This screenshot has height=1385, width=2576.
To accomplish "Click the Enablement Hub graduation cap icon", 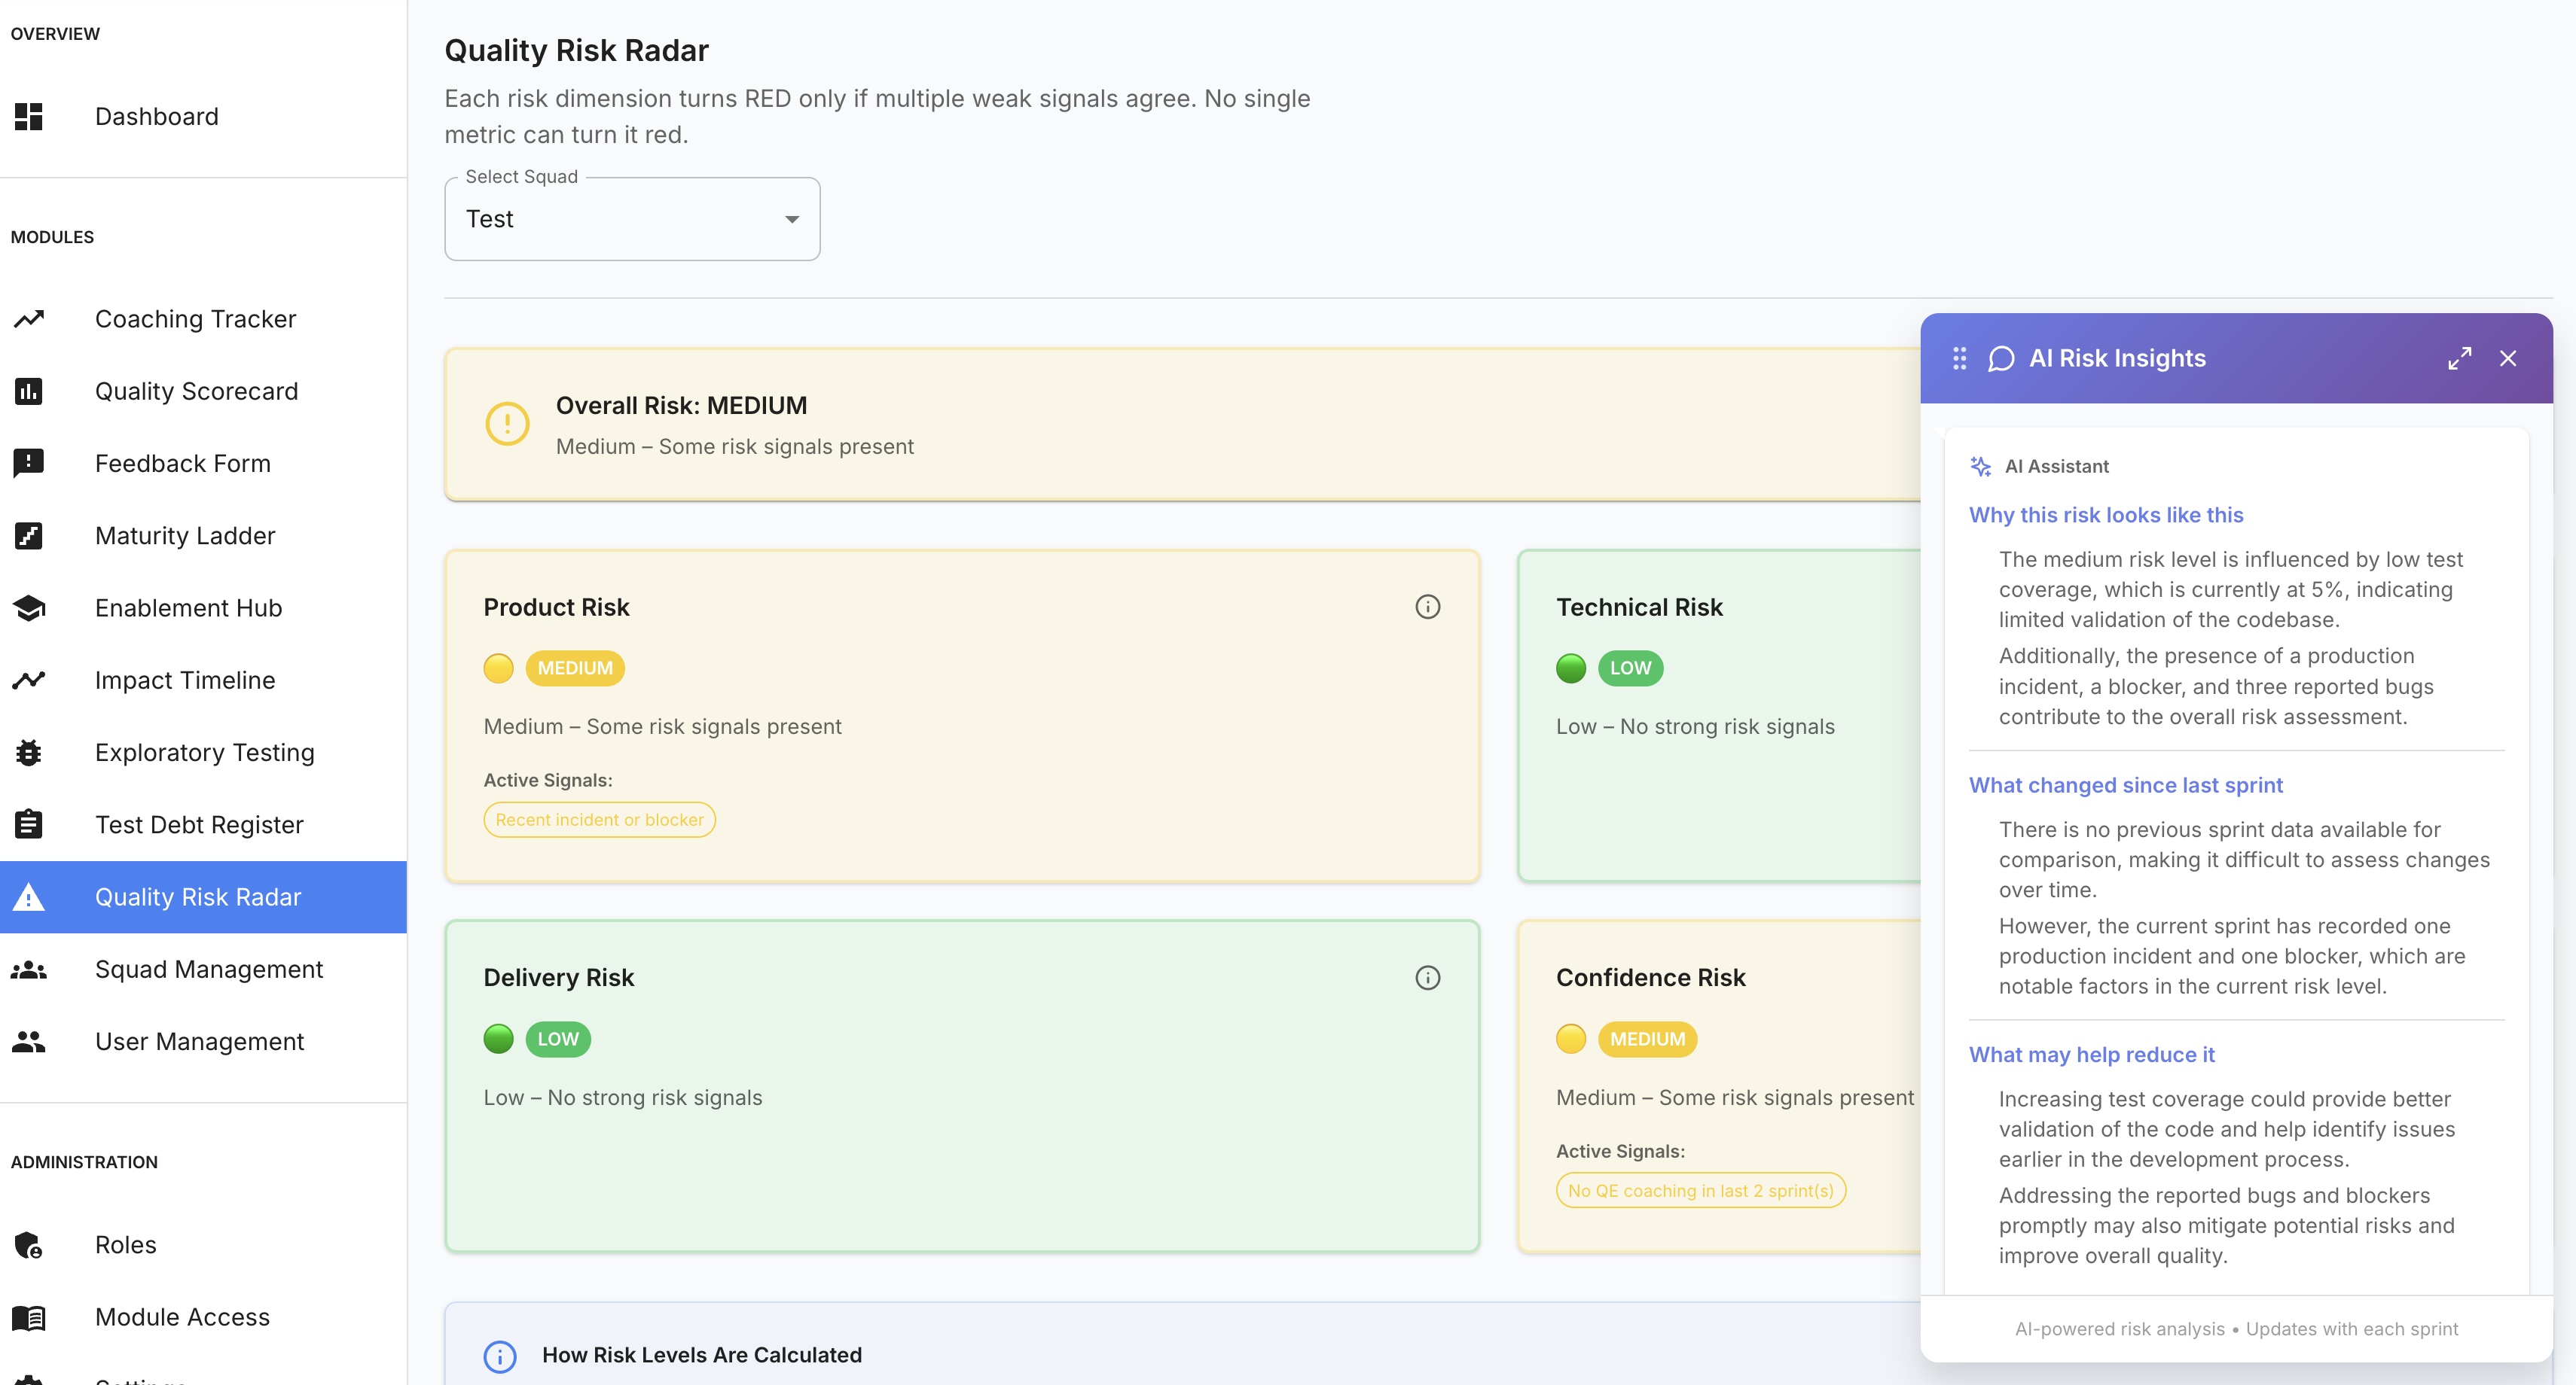I will tap(29, 607).
